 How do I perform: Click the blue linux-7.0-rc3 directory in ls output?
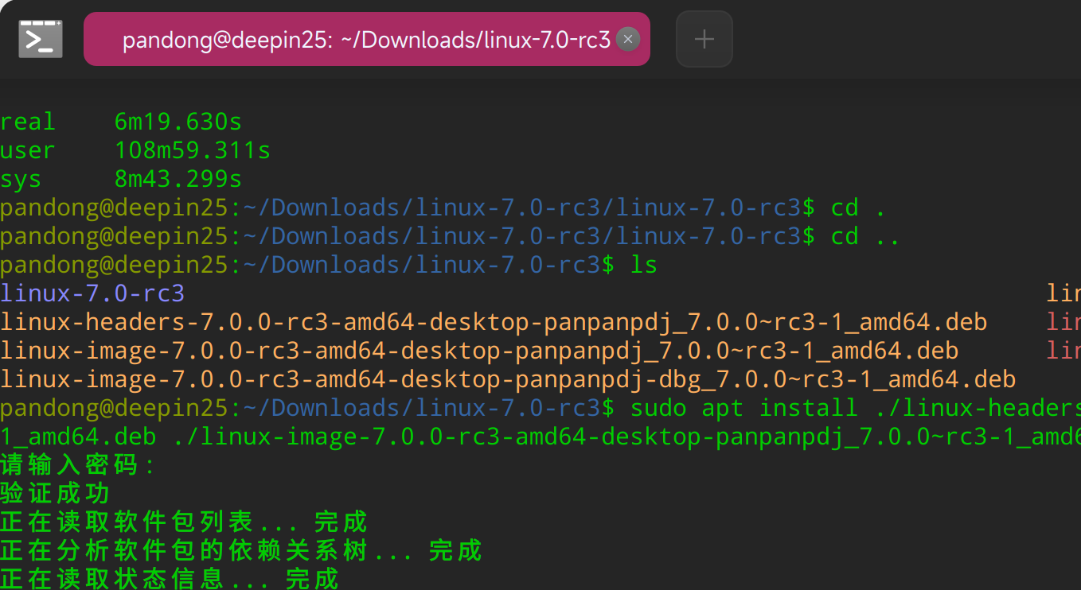tap(92, 293)
